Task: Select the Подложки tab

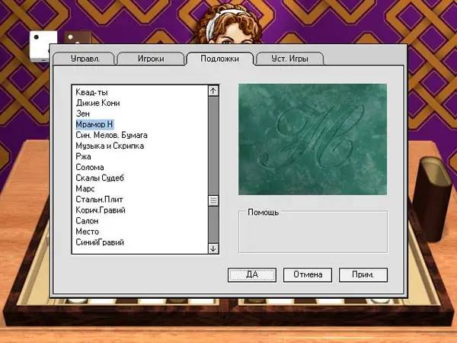Action: coord(219,59)
